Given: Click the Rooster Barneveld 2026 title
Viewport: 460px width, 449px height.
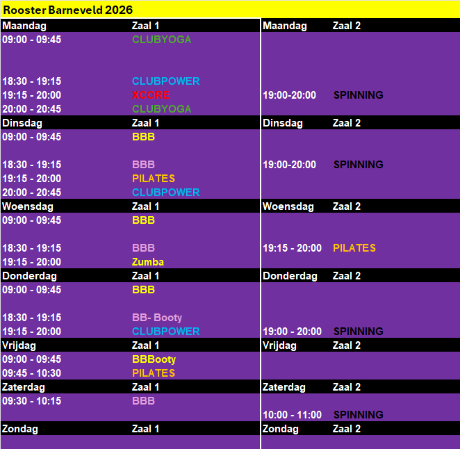Looking at the screenshot, I should pyautogui.click(x=67, y=10).
